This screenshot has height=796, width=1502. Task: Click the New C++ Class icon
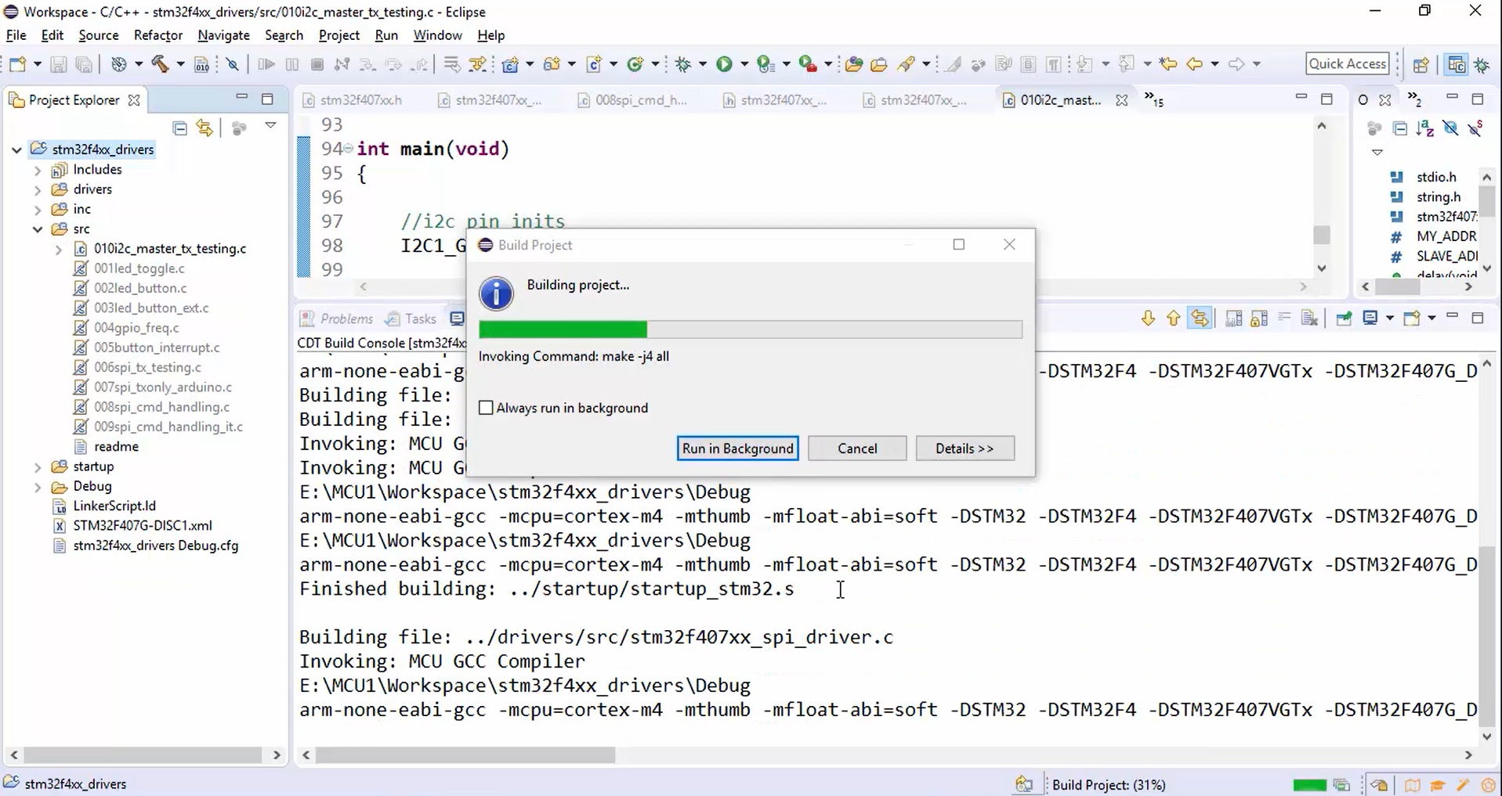635,64
